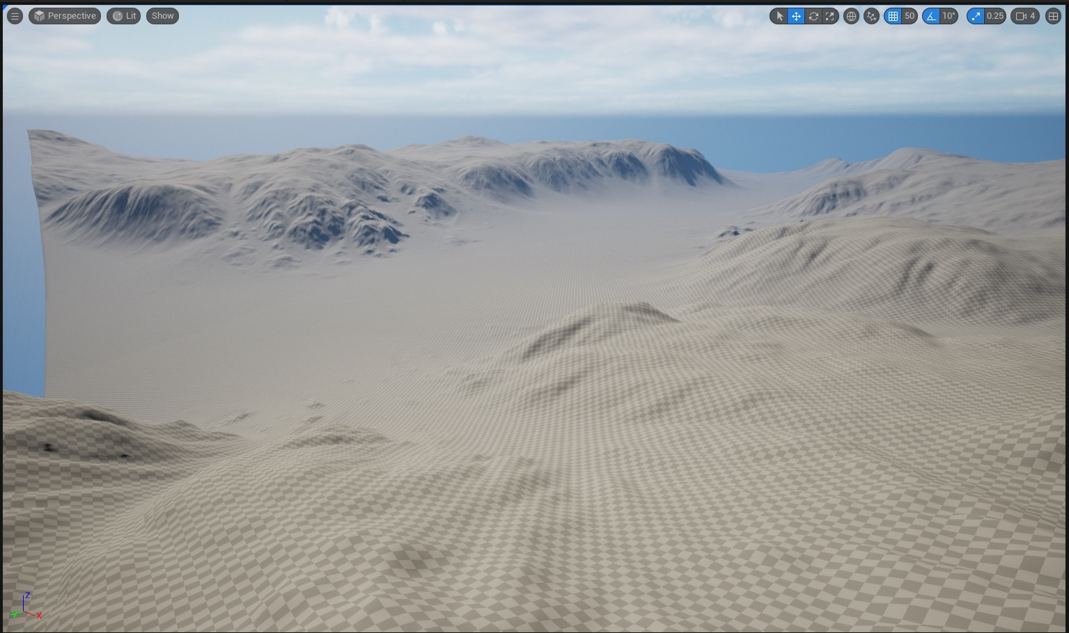Activate the Rotate gizmo tool
This screenshot has width=1069, height=633.
tap(813, 16)
